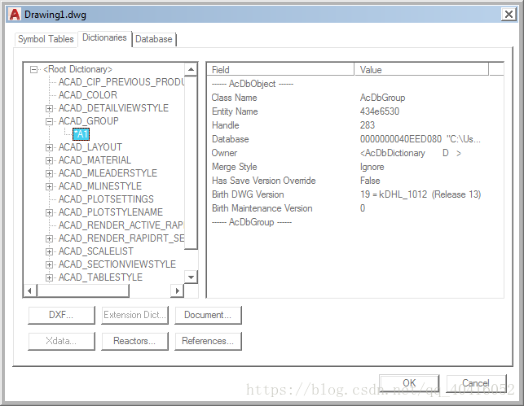Select the ACAD_LAYOUT tree label
524x406 pixels.
click(90, 147)
